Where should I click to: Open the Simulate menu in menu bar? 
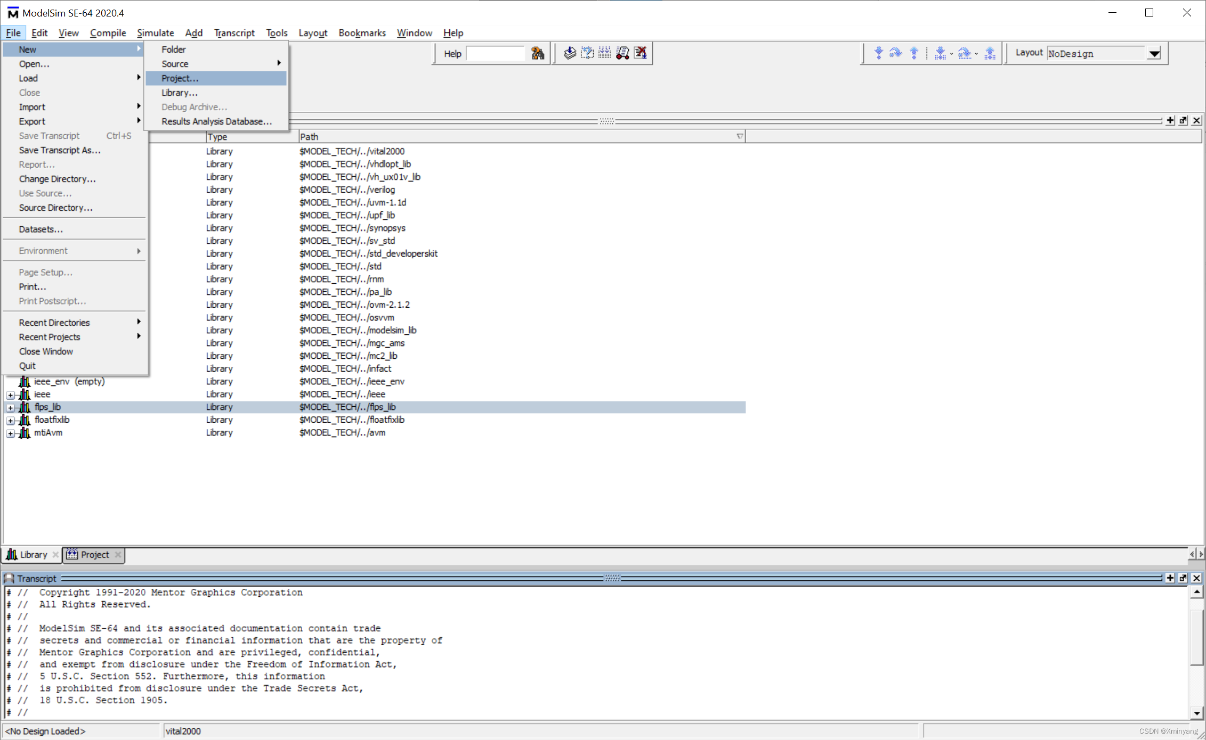[155, 33]
